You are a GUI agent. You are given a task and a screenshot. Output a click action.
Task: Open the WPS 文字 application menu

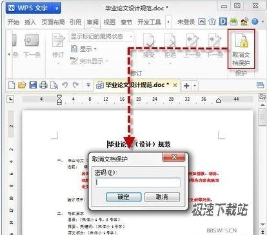(33, 8)
